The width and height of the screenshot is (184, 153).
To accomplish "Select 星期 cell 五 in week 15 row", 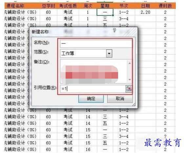I will point(105,143).
